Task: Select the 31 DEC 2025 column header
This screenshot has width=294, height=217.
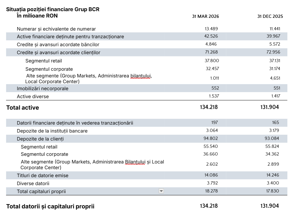Action: tap(270, 16)
